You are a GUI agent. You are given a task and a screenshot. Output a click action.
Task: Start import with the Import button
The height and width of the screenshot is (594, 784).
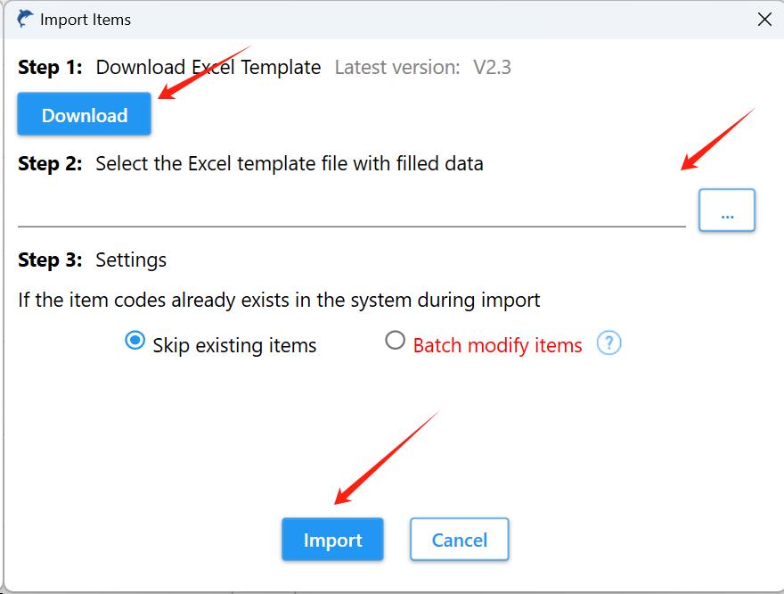pyautogui.click(x=332, y=540)
